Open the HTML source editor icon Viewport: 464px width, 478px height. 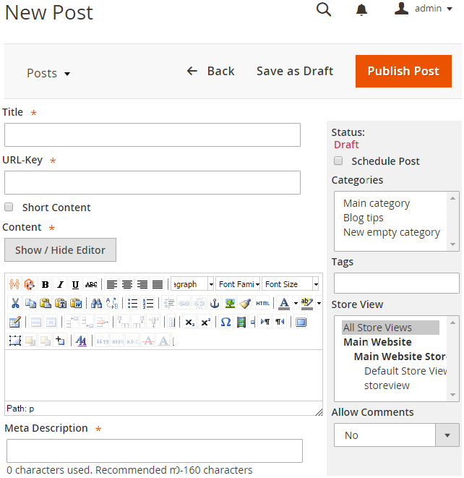point(262,303)
